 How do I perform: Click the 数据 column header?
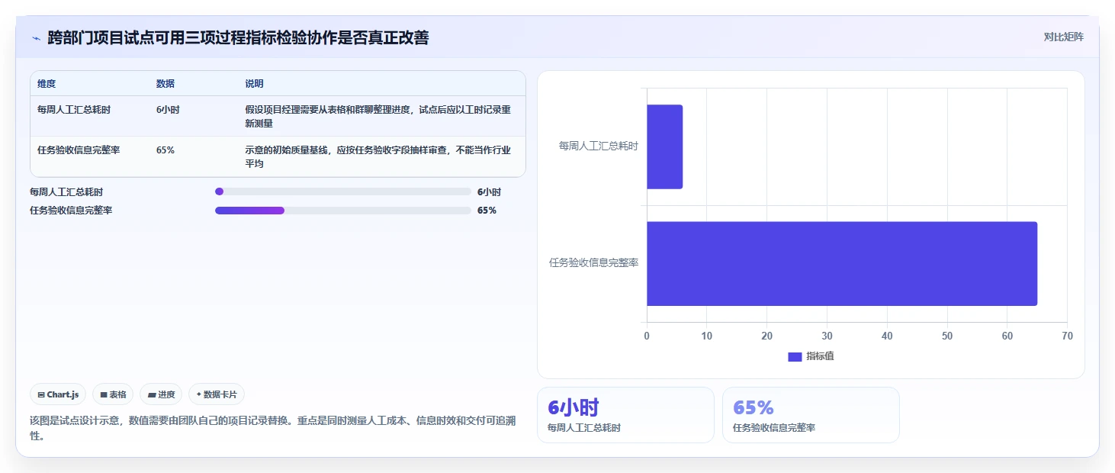pyautogui.click(x=165, y=83)
